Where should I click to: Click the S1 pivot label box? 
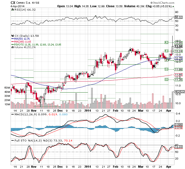pyautogui.click(x=166, y=69)
